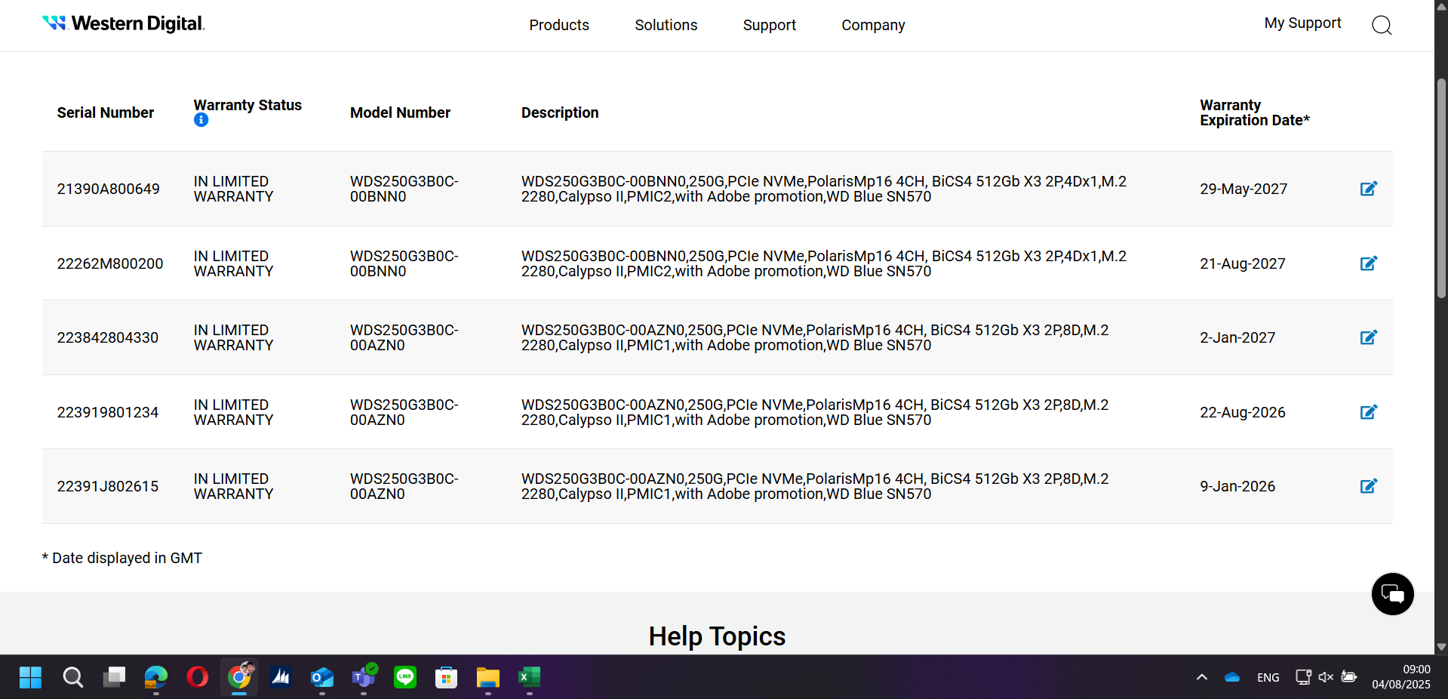Click expiration date 29-May-2027

(x=1244, y=189)
